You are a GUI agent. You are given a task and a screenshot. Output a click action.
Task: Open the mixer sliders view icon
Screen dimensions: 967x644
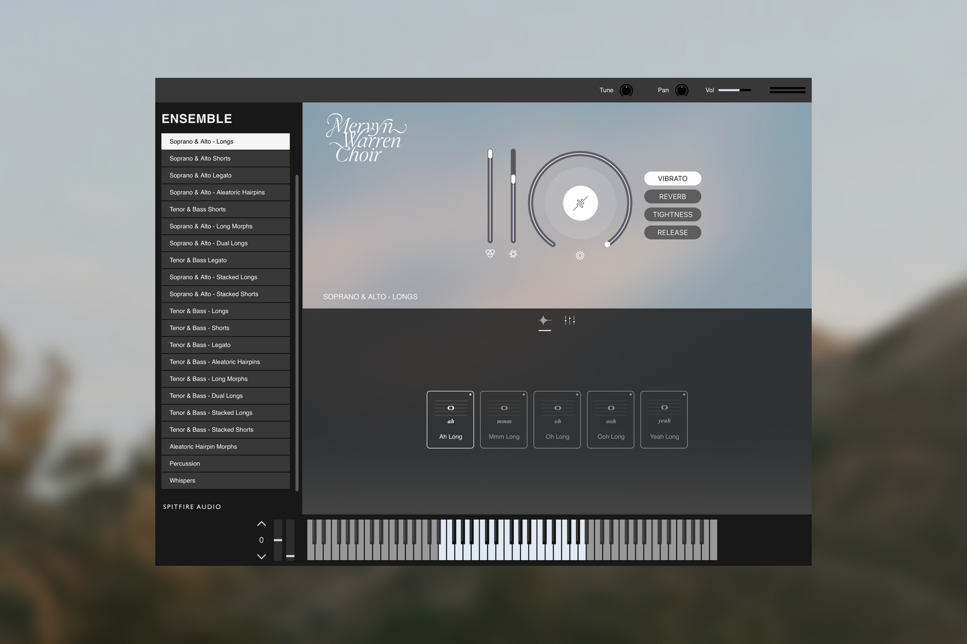point(570,320)
